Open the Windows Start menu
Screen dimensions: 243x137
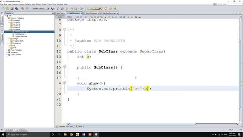point(3,134)
